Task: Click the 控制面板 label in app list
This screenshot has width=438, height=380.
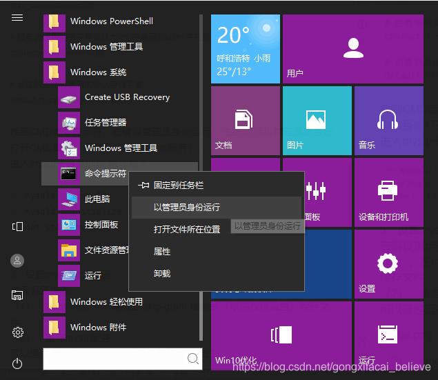Action: click(101, 225)
